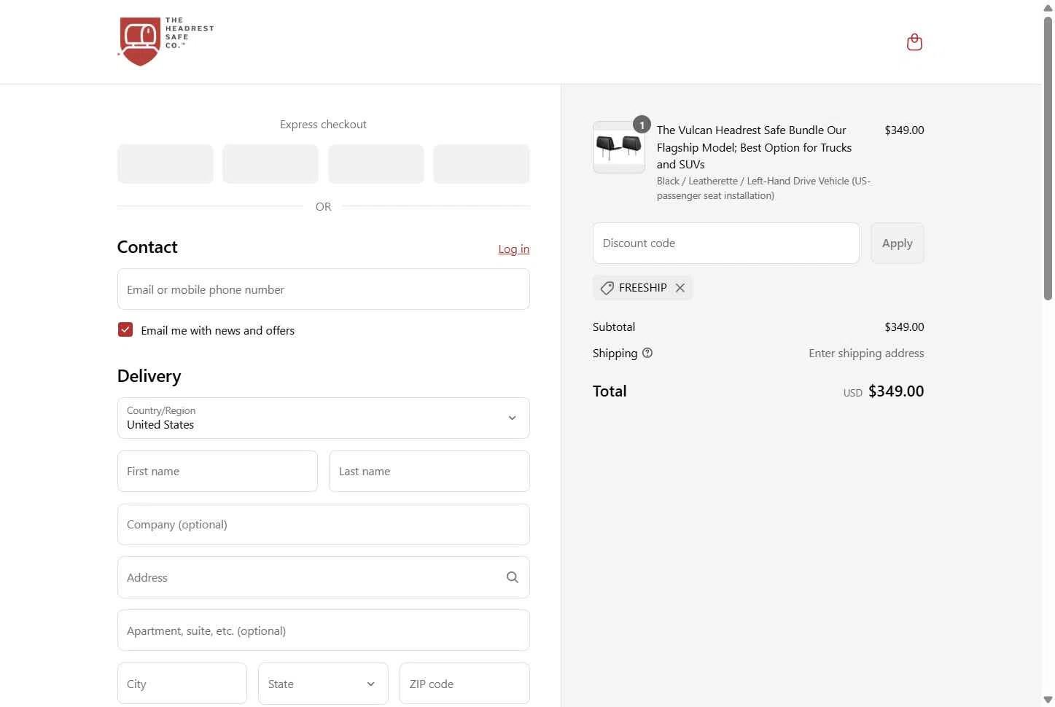Image resolution: width=1055 pixels, height=707 pixels.
Task: Open the shopping bag cart icon
Action: click(914, 42)
